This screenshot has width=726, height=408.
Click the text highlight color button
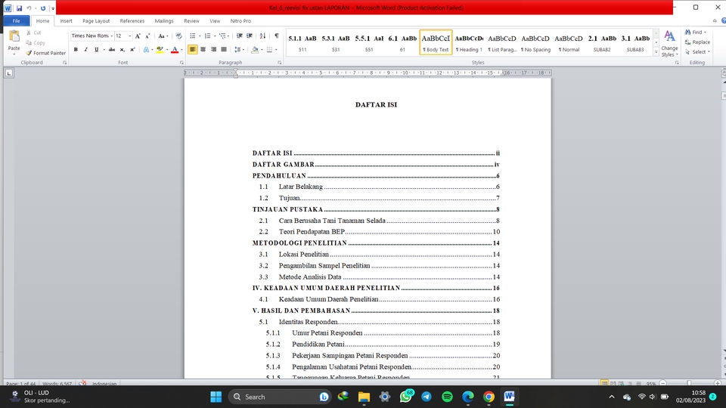click(x=160, y=50)
